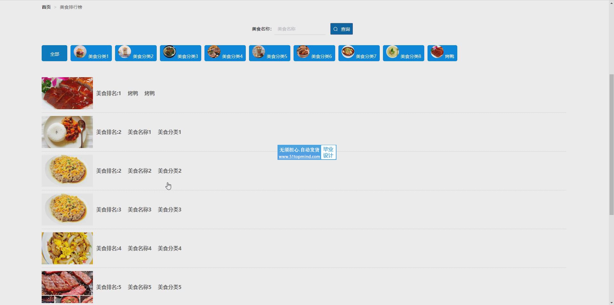Click the 美食分类5 text in the list row

[x=170, y=287]
